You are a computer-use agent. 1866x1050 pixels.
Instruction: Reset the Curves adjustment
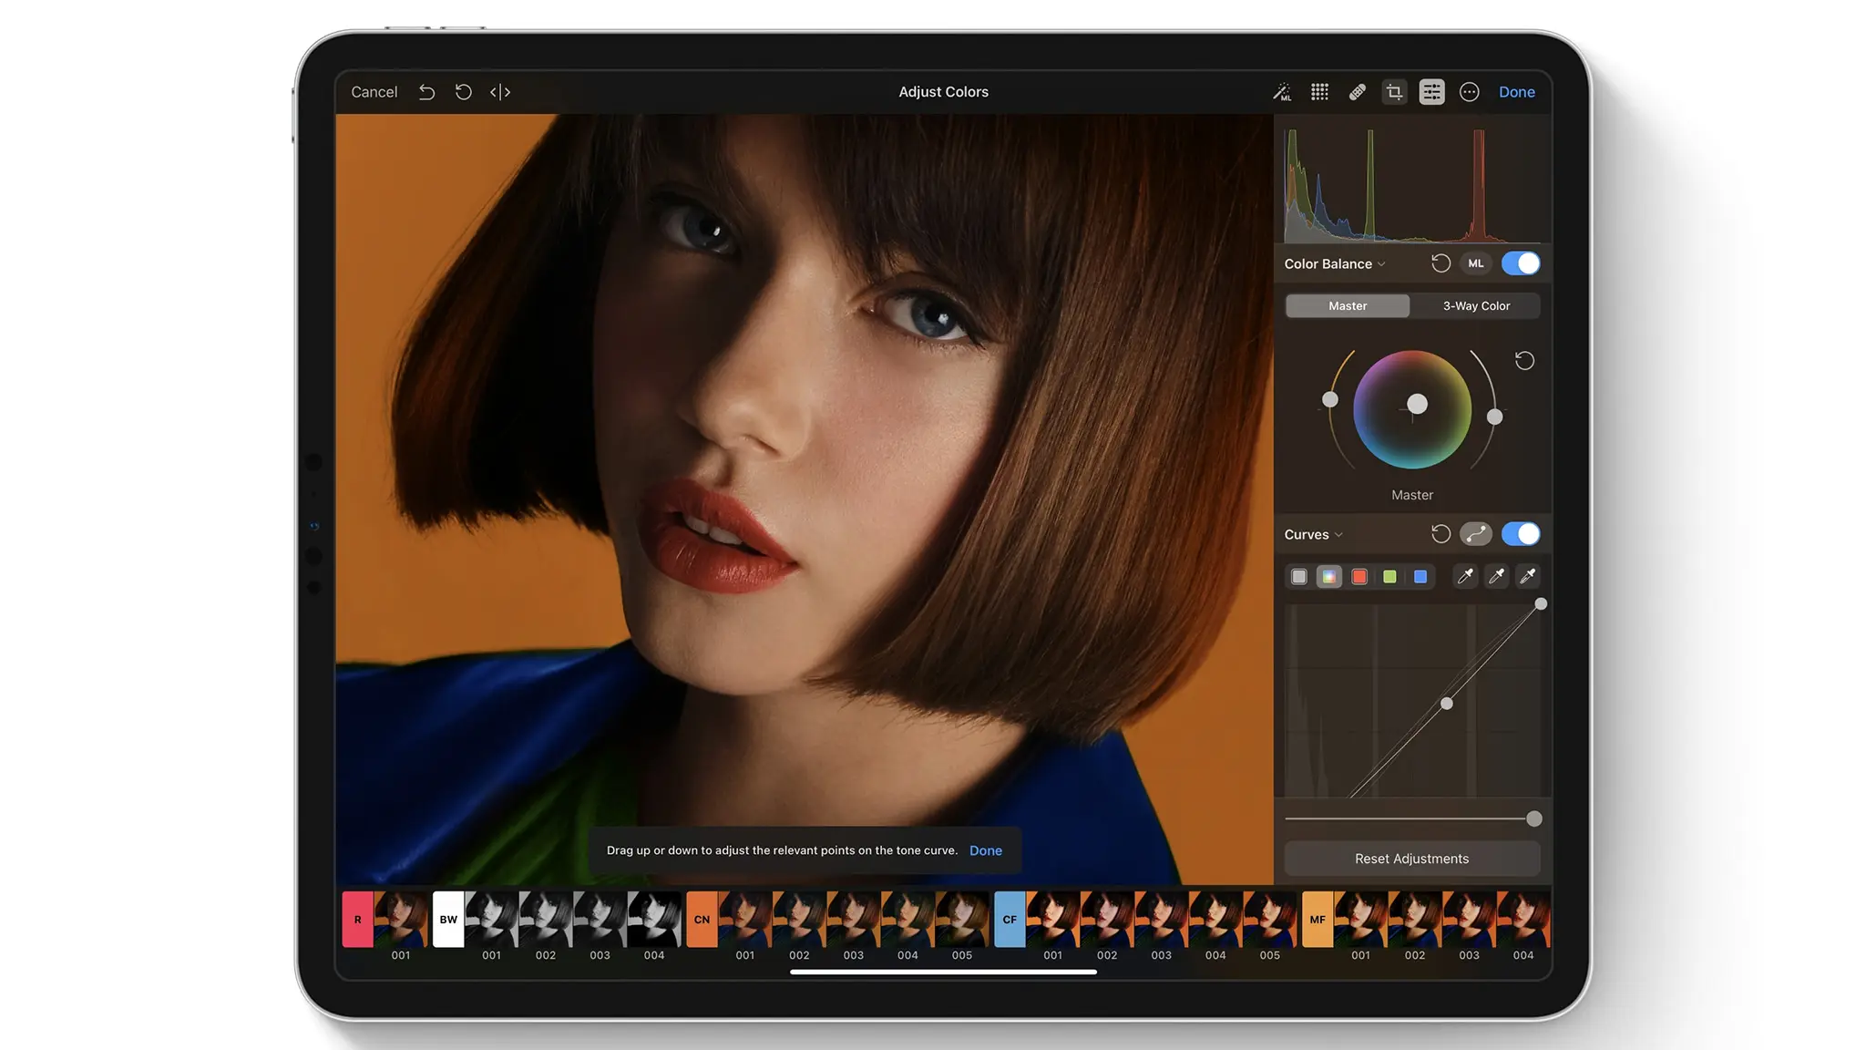[1441, 534]
